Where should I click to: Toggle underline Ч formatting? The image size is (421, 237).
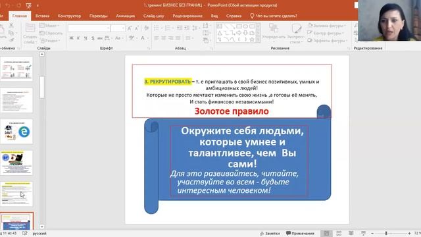86,38
